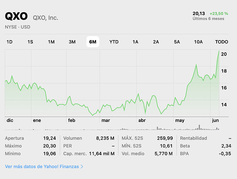Click the chevron after Yahoo! Finanzas link
This screenshot has height=179, width=237.
pyautogui.click(x=82, y=166)
